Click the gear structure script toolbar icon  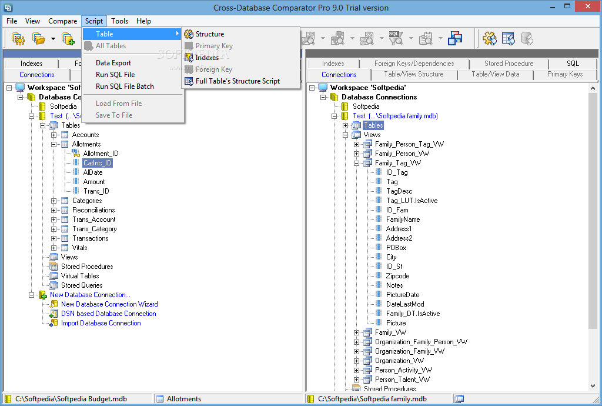(x=490, y=38)
